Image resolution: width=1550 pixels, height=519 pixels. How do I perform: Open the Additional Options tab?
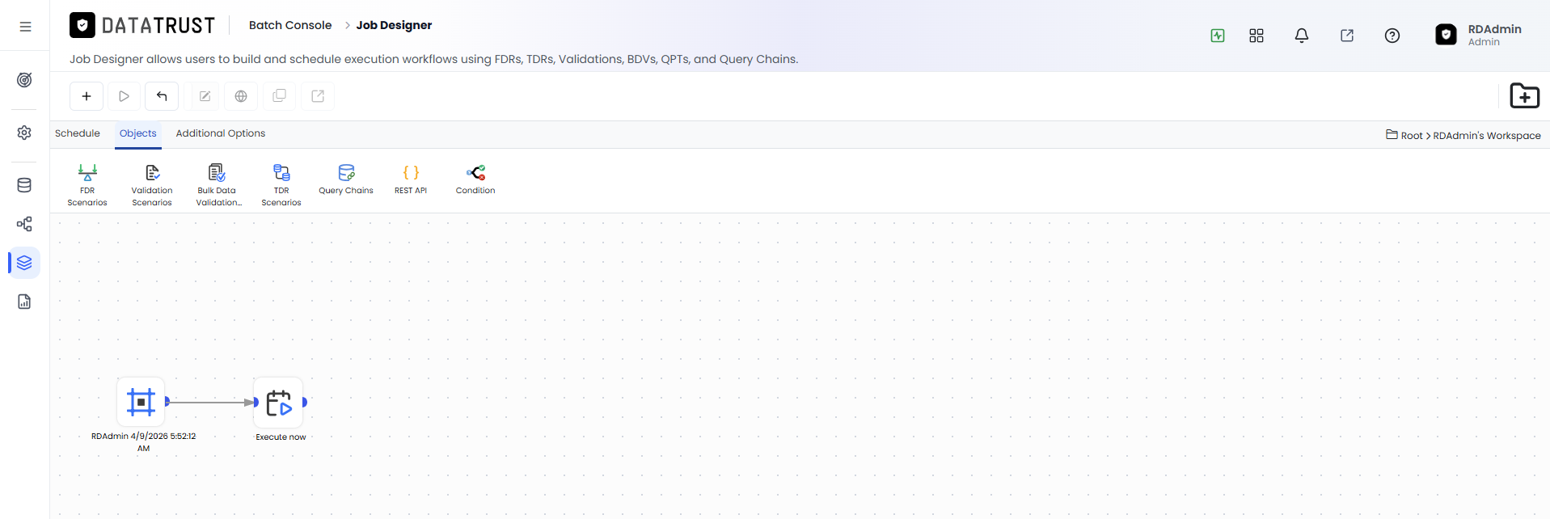click(221, 133)
